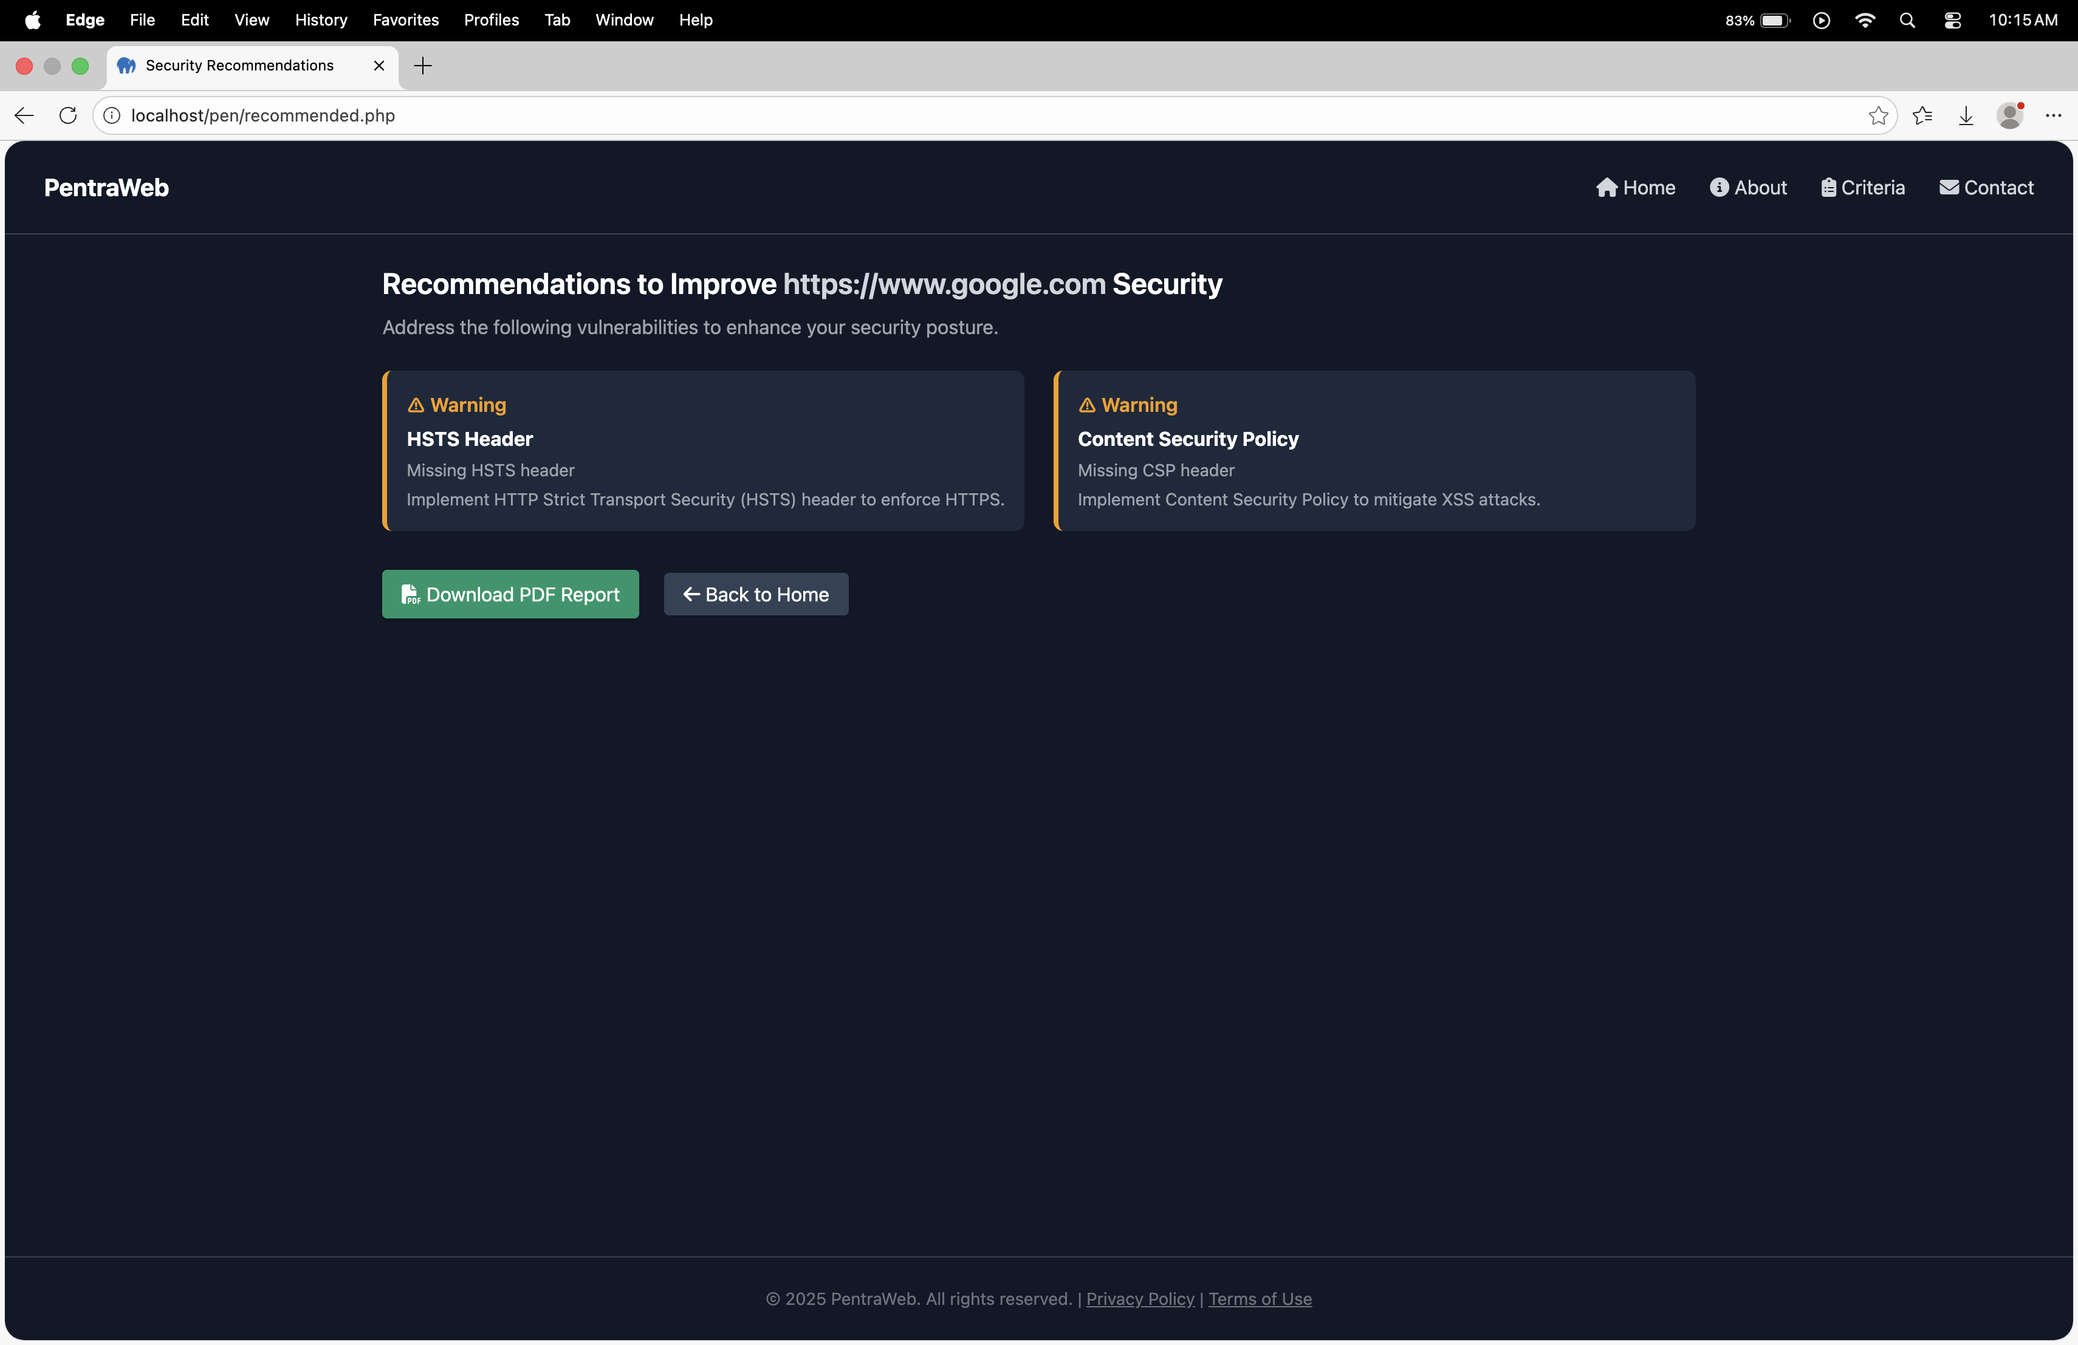Reload the page with refresh icon
Viewport: 2078px width, 1345px height.
(x=68, y=115)
